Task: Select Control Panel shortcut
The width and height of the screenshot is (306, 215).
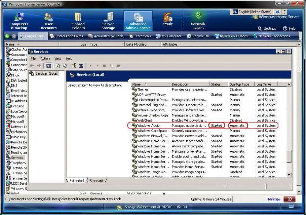Action: [33, 36]
